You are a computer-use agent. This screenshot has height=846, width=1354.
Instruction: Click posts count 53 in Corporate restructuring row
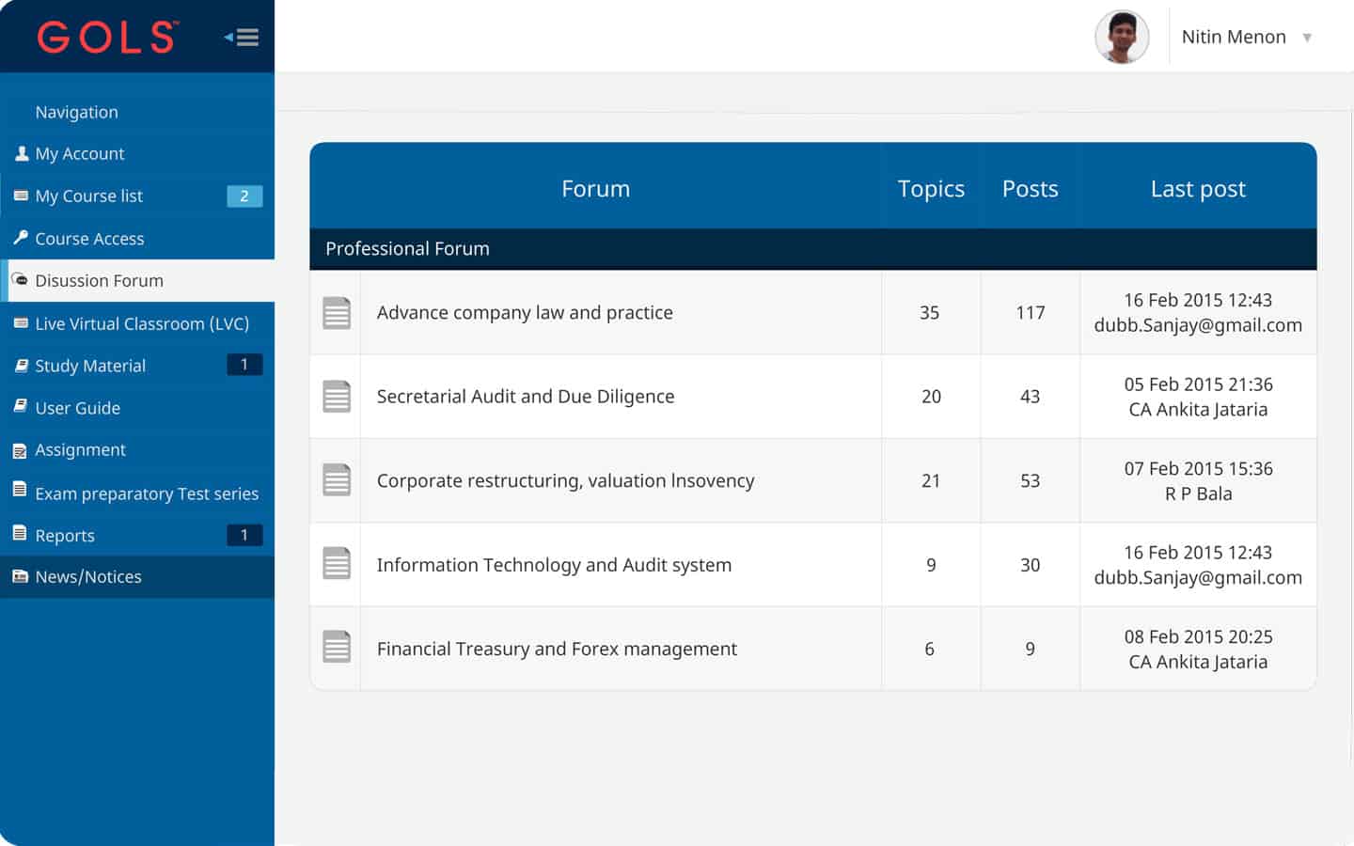pyautogui.click(x=1031, y=480)
